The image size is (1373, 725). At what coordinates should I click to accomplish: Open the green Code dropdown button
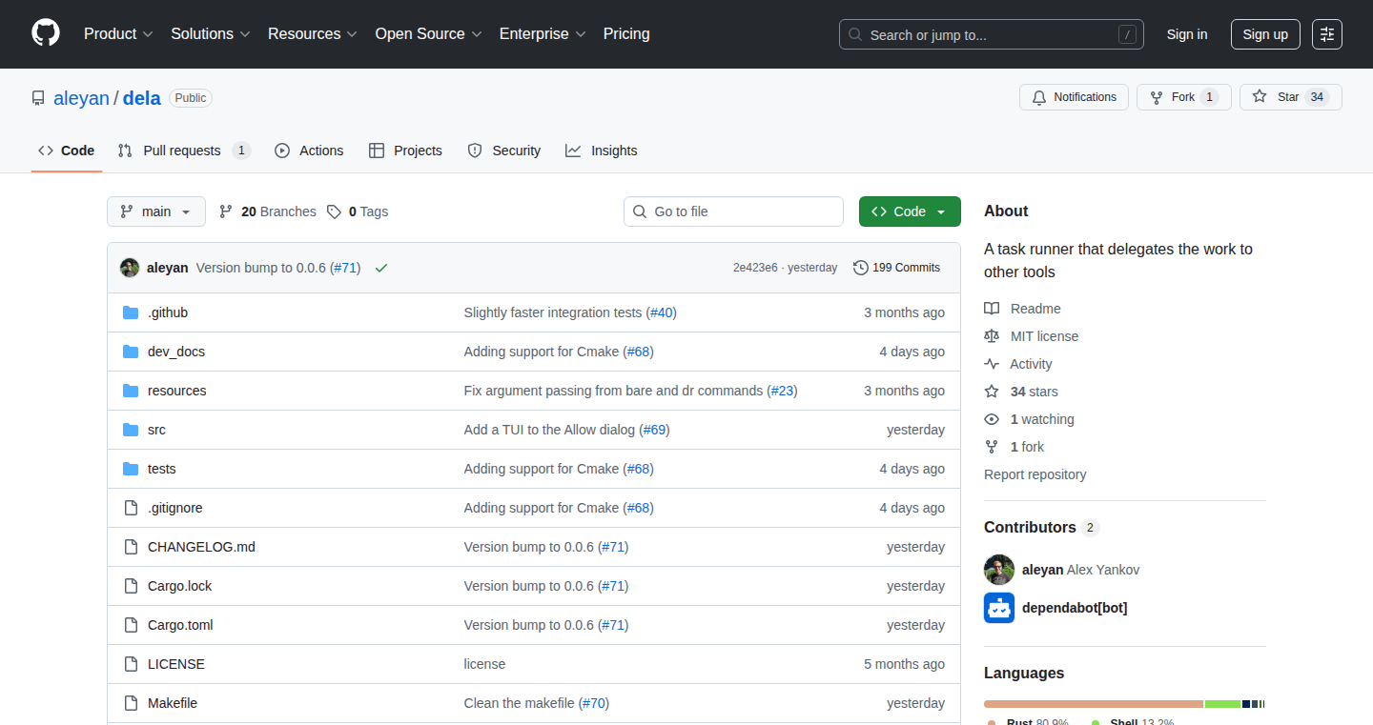tap(910, 211)
